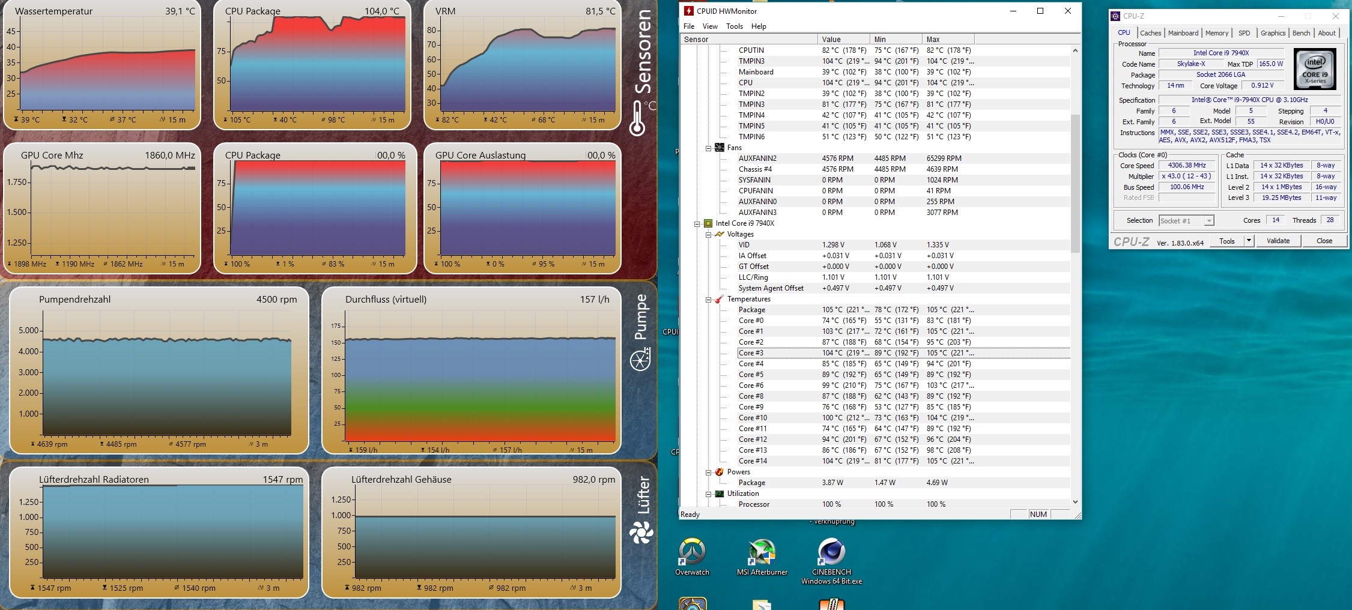Click the HWMonitor scrollbar up arrow
The height and width of the screenshot is (610, 1352).
point(1075,50)
